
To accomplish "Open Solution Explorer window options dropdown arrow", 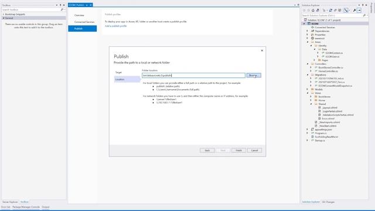I will (x=359, y=5).
